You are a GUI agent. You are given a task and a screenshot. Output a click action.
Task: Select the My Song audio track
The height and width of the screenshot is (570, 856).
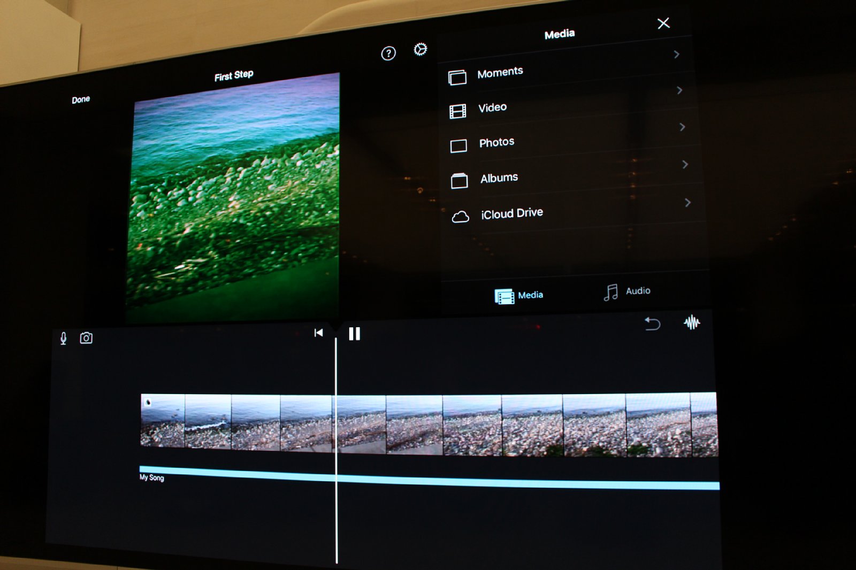[429, 478]
